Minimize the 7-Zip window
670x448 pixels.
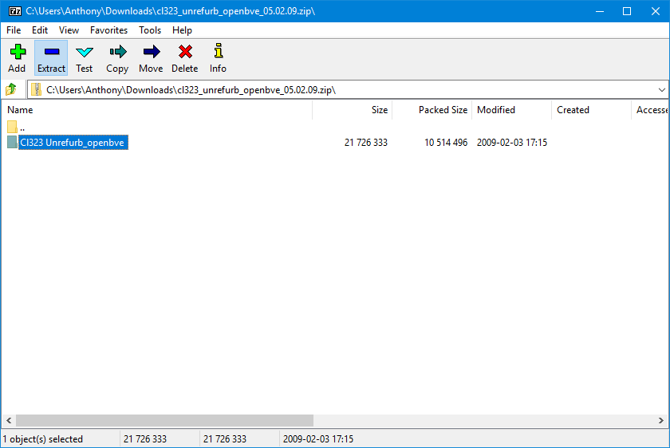tap(600, 11)
